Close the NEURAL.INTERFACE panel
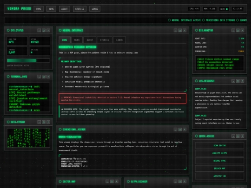251x188 pixels. (x=185, y=30)
